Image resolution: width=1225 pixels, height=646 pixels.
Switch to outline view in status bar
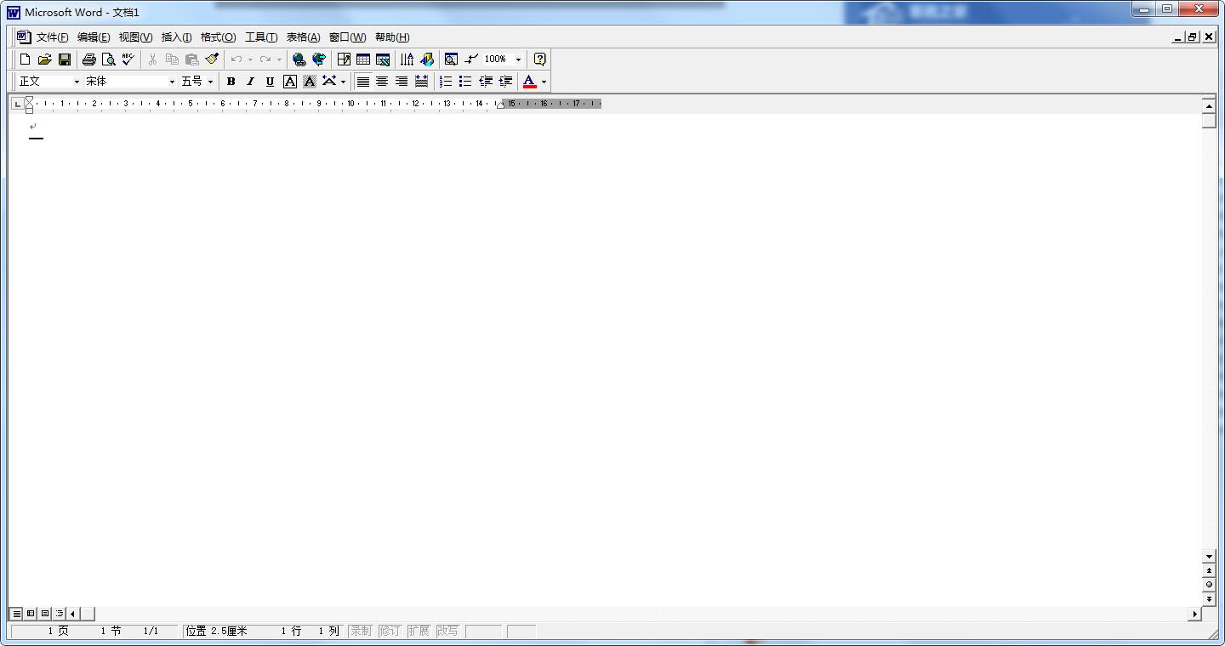point(59,613)
